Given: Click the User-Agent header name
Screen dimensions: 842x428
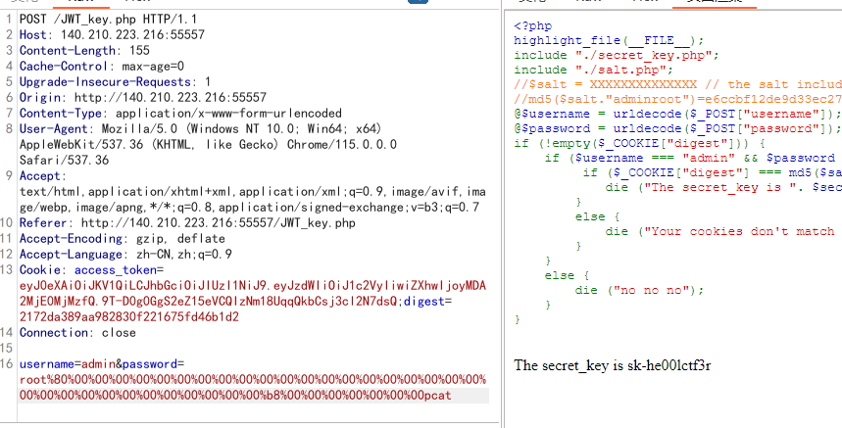Looking at the screenshot, I should click(x=54, y=128).
